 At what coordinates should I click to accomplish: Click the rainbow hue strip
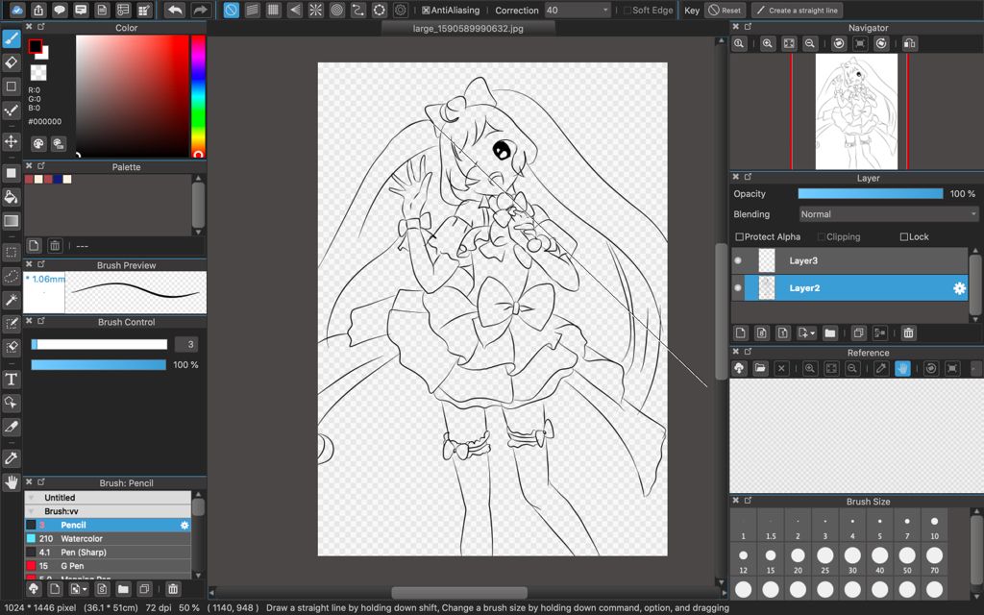pyautogui.click(x=198, y=96)
